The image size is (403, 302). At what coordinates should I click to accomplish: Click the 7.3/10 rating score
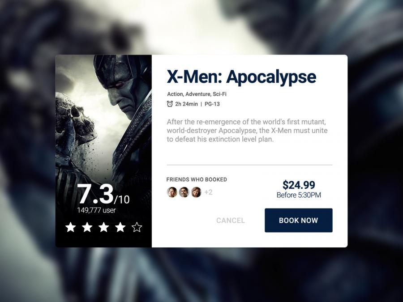(103, 195)
